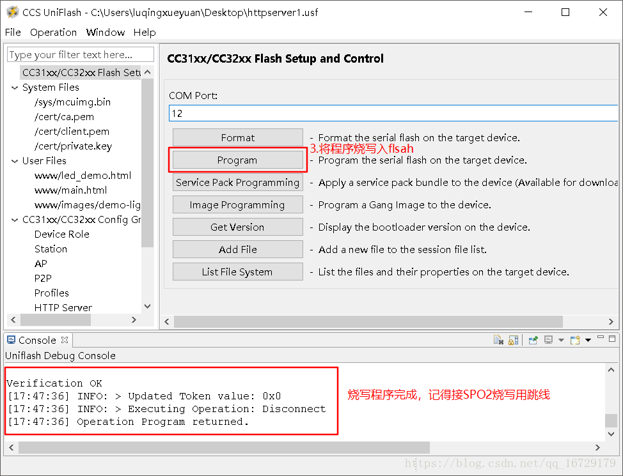
Task: Open the Operation menu
Action: (53, 32)
